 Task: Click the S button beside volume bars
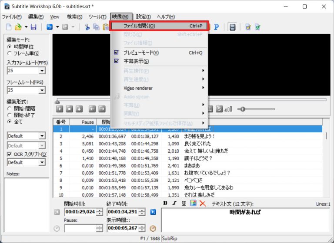point(219,109)
